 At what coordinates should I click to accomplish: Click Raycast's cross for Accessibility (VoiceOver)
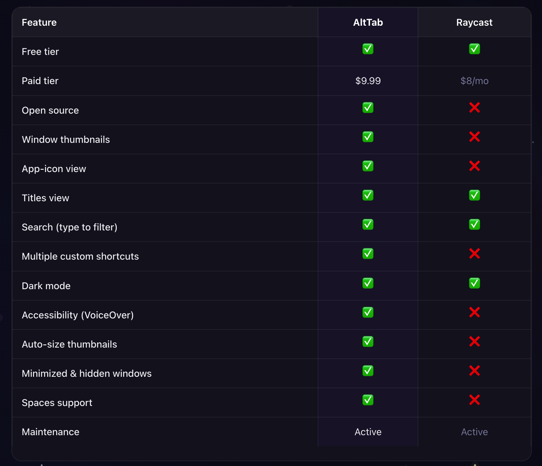pos(474,312)
